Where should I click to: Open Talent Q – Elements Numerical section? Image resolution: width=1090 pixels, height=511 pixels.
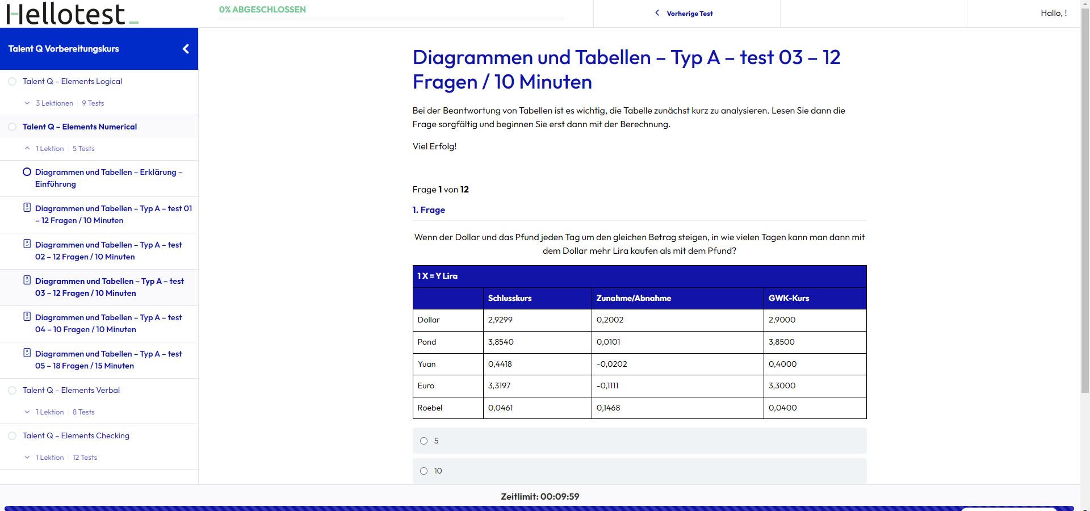tap(79, 127)
